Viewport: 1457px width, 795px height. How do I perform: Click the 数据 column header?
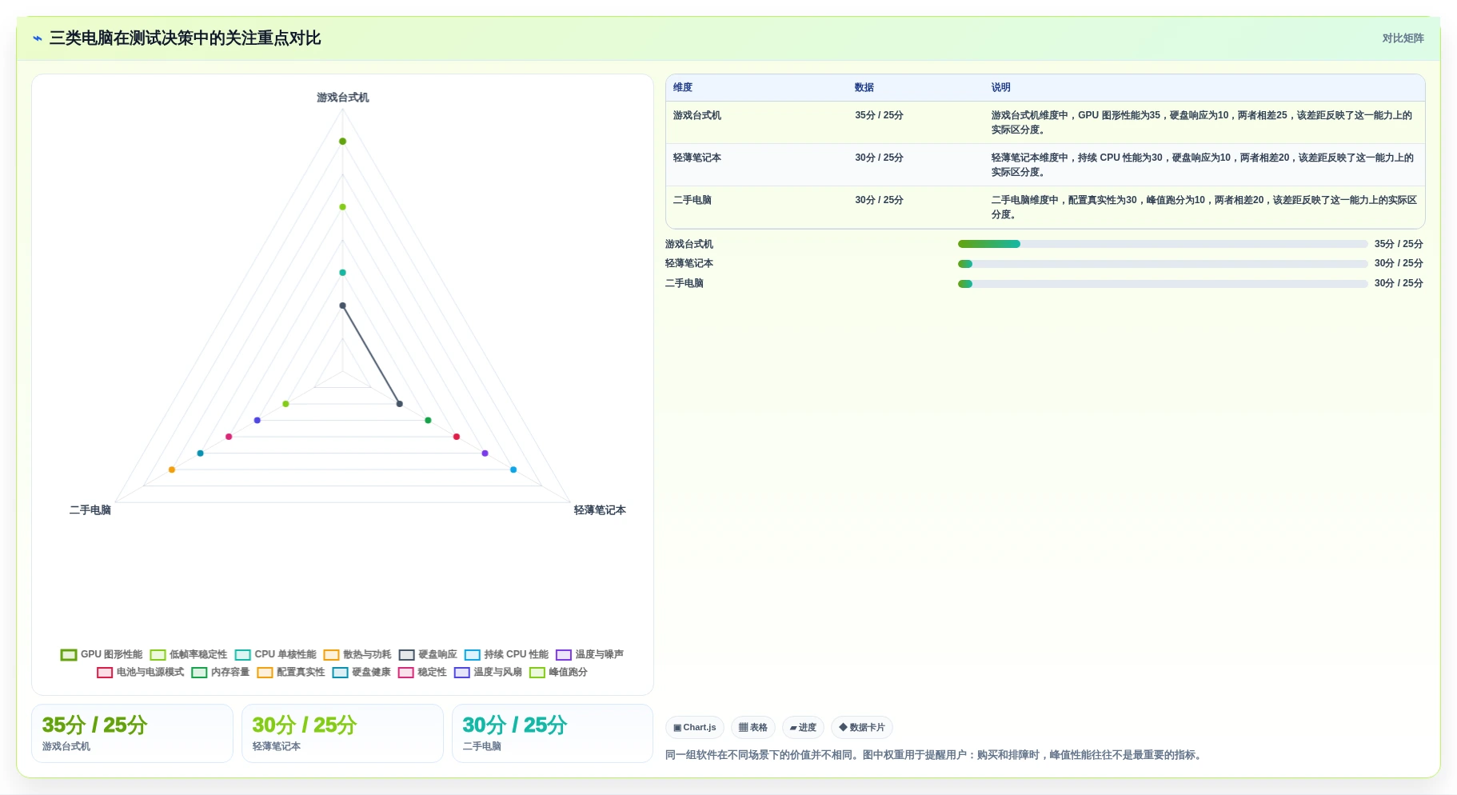click(x=864, y=87)
